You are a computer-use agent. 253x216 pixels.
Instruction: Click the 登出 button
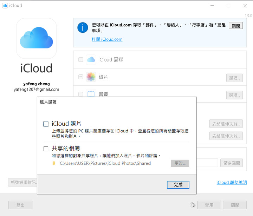tap(20, 205)
